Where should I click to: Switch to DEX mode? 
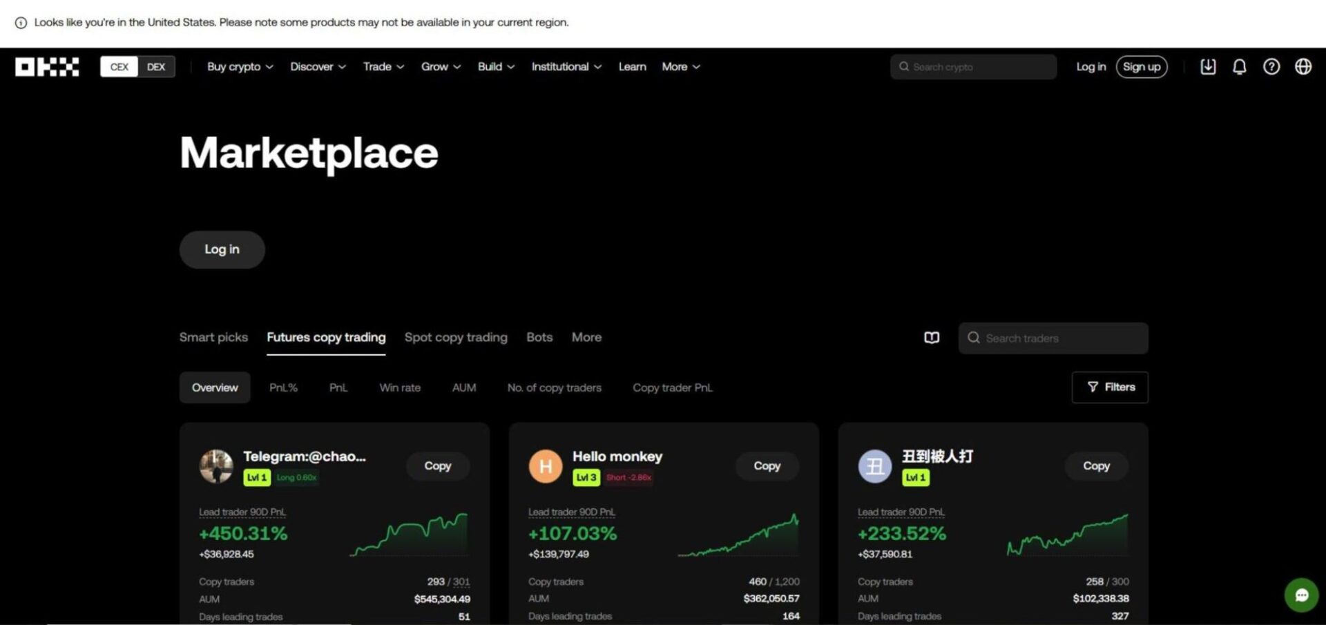(156, 67)
